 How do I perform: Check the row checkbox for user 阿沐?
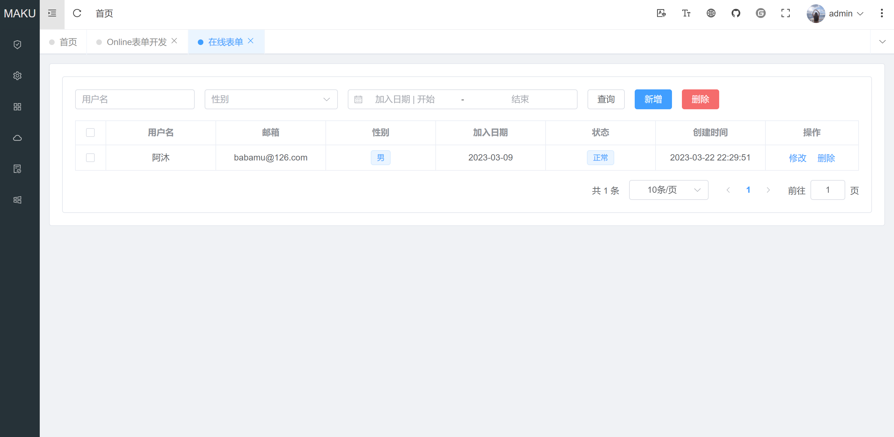tap(90, 157)
